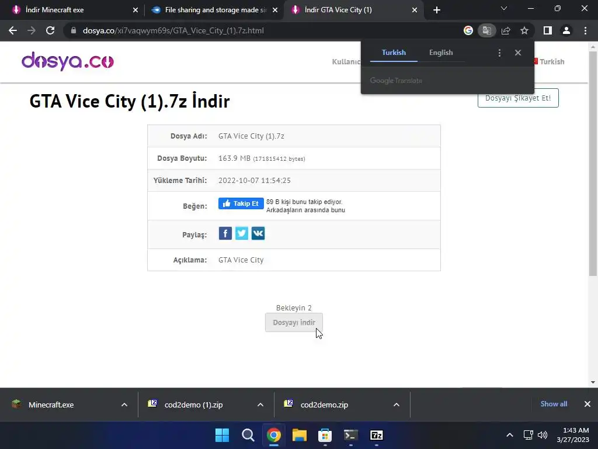Screen dimensions: 598x449
Task: Open the tab search chevron
Action: [504, 8]
